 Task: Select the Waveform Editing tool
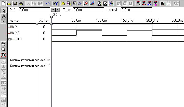(4, 21)
